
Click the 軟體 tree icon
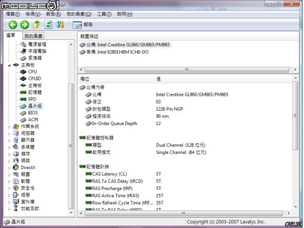pyautogui.click(x=16, y=181)
